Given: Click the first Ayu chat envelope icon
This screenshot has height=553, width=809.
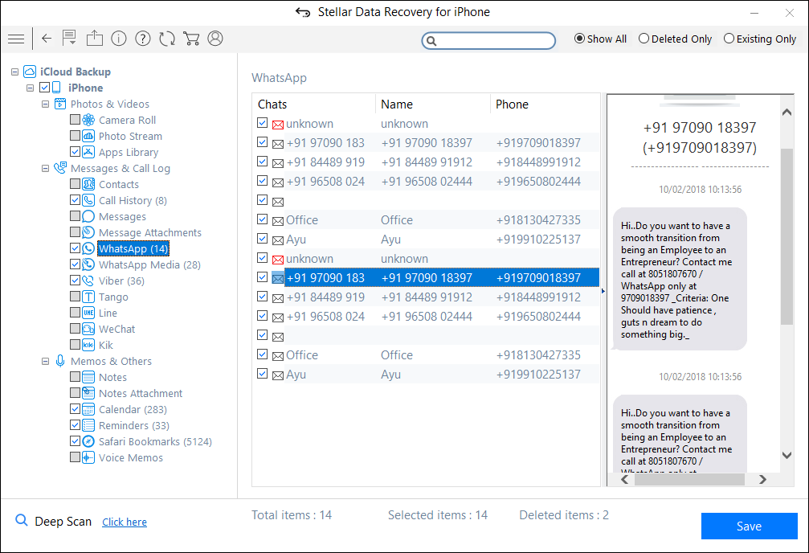Looking at the screenshot, I should [x=278, y=240].
